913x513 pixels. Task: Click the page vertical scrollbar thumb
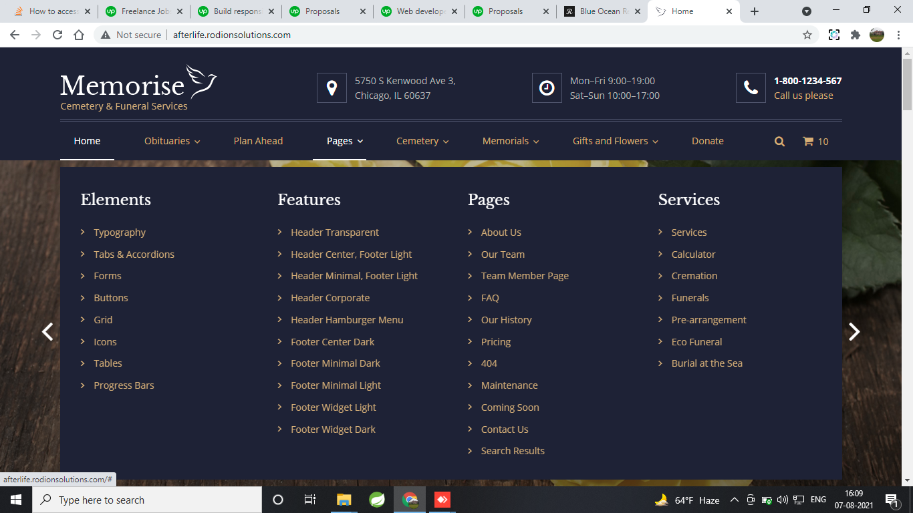(907, 84)
